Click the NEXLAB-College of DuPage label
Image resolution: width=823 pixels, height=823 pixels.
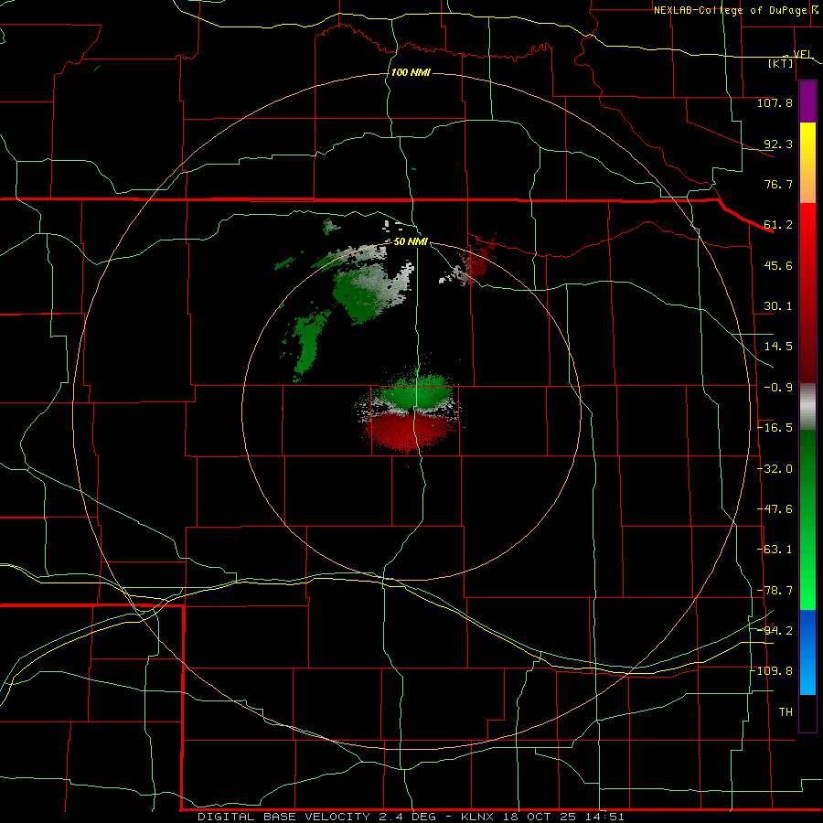(730, 10)
